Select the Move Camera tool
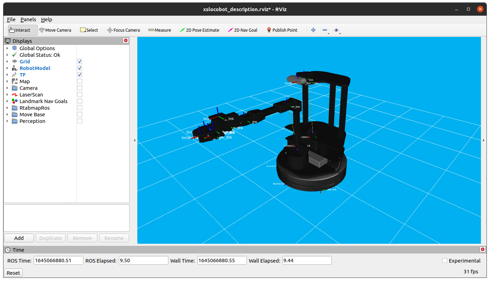 tap(55, 30)
